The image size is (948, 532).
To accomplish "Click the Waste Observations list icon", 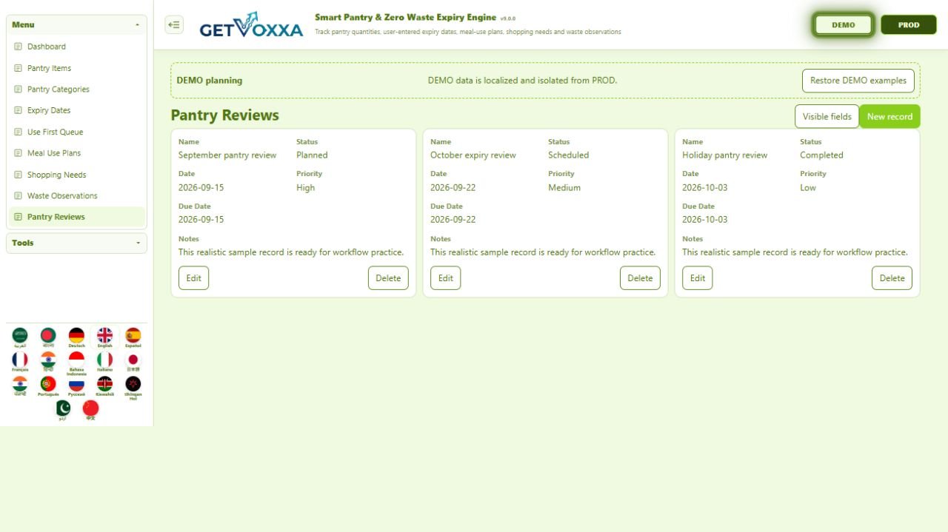I will pyautogui.click(x=19, y=195).
